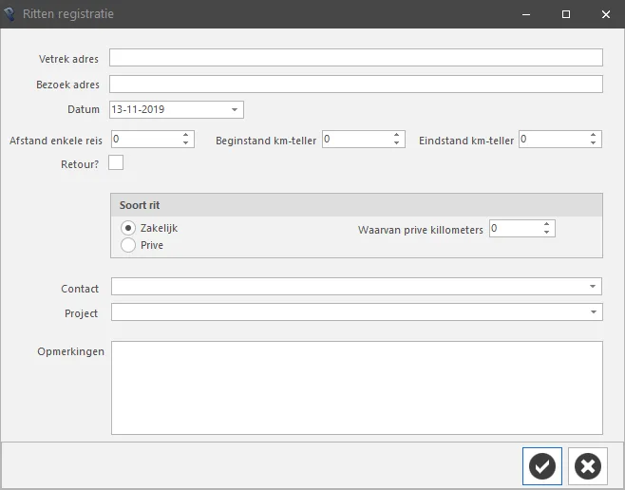Select the Prive radio button

click(x=128, y=245)
